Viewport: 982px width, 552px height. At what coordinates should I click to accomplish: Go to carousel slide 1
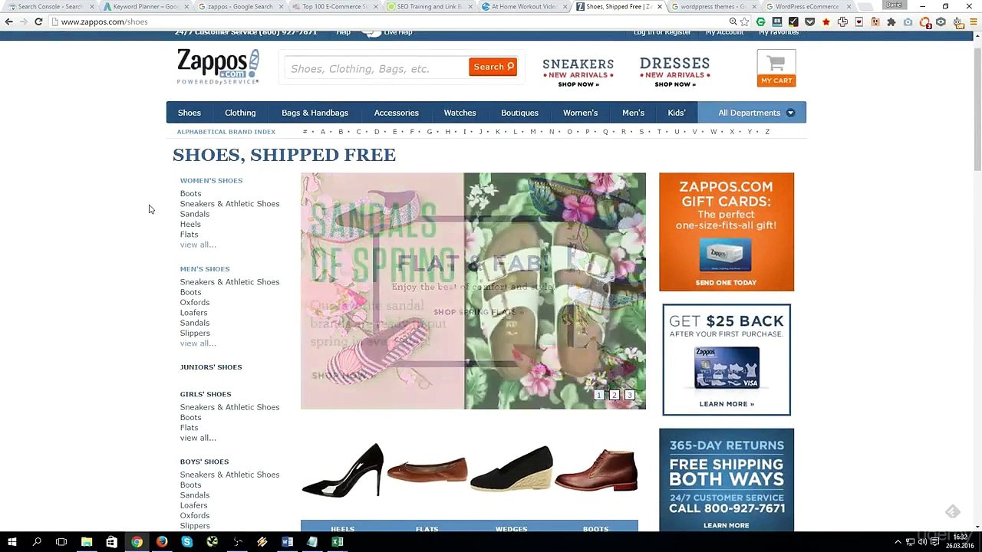(x=599, y=395)
